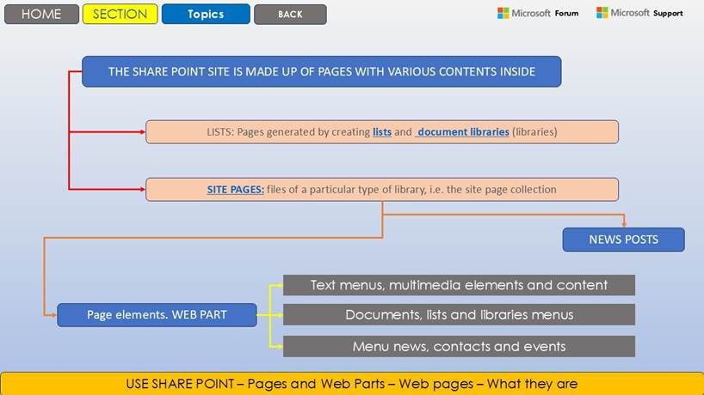Image resolution: width=704 pixels, height=395 pixels.
Task: Open the SECTION tab
Action: click(120, 14)
